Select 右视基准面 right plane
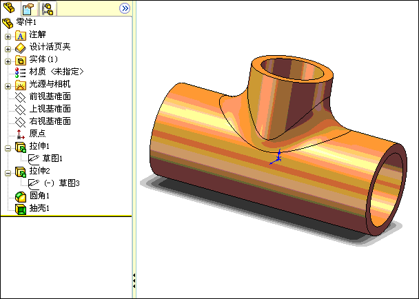Image resolution: width=419 pixels, height=299 pixels. tap(50, 121)
